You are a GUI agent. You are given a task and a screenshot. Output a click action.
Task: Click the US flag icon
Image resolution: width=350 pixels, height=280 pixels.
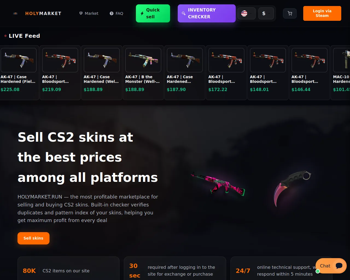click(244, 13)
